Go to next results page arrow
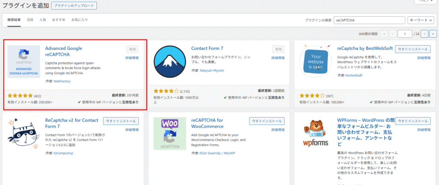 [424, 33]
